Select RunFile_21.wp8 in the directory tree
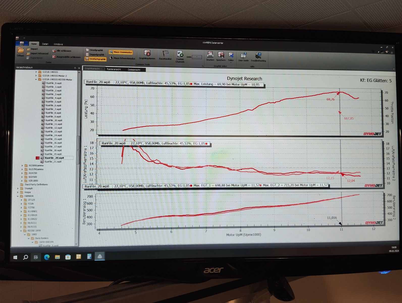402x303 pixels. pos(53,162)
